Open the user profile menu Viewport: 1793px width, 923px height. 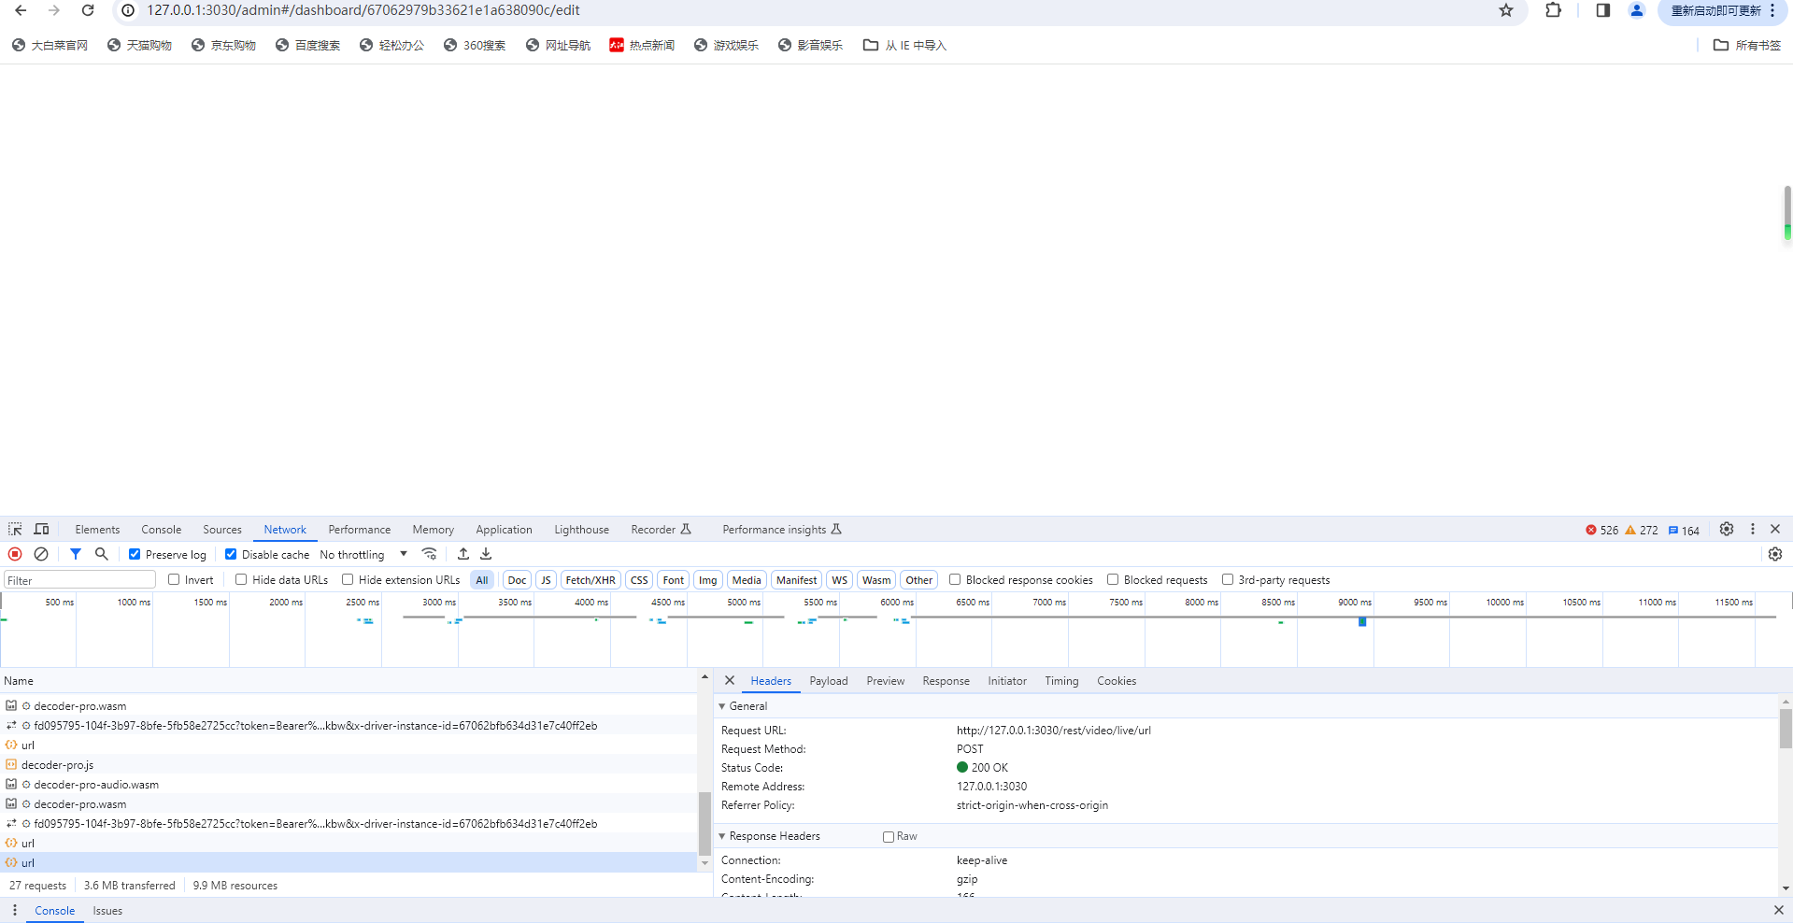[1637, 10]
